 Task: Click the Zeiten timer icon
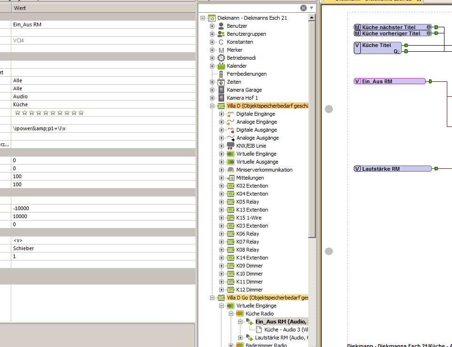pyautogui.click(x=221, y=82)
